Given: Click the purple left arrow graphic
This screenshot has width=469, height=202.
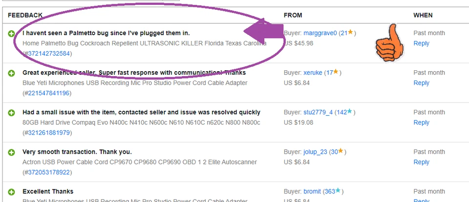Looking at the screenshot, I should point(263,33).
